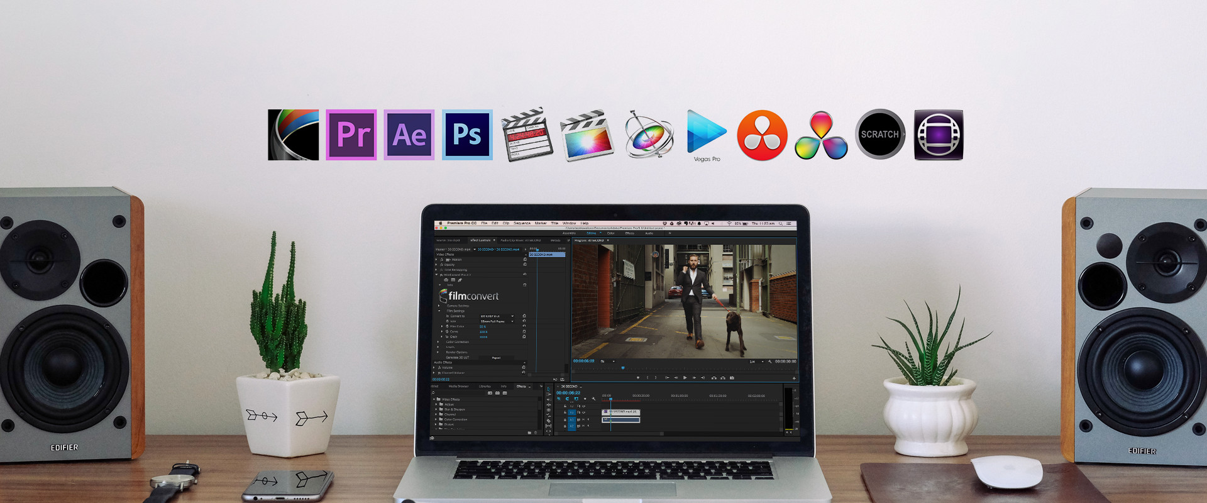Open the Program monitor Fit zoom dropdown

coord(607,361)
